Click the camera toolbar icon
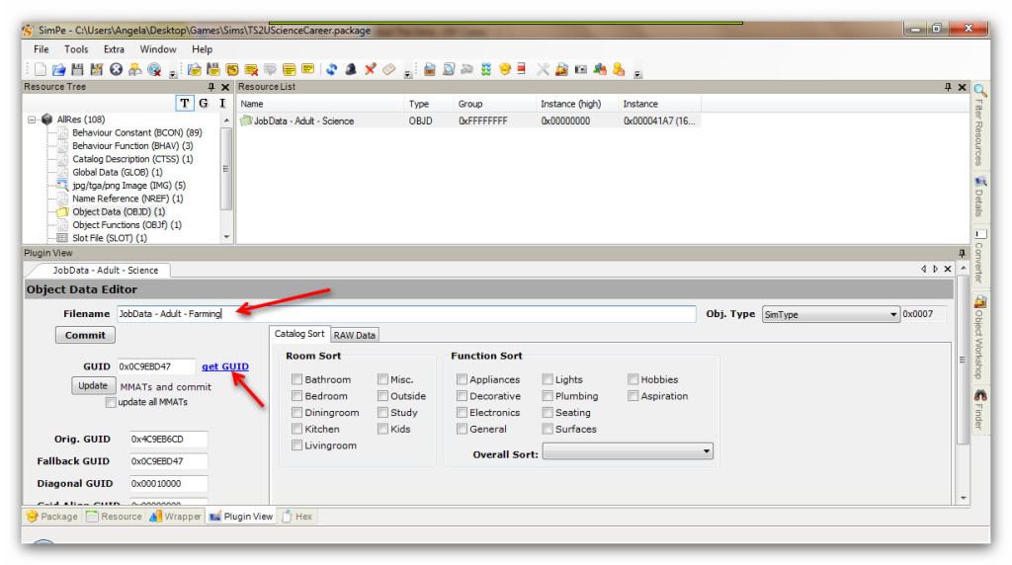This screenshot has width=1012, height=565. [x=581, y=70]
